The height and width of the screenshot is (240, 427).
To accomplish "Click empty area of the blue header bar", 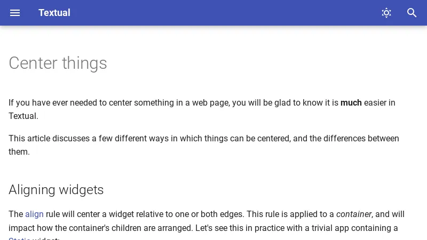I will pyautogui.click(x=224, y=13).
